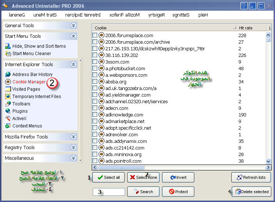Viewport: 275px width, 202px height.
Task: Check the adopt.specificclick.net checkbox
Action: pyautogui.click(x=95, y=128)
